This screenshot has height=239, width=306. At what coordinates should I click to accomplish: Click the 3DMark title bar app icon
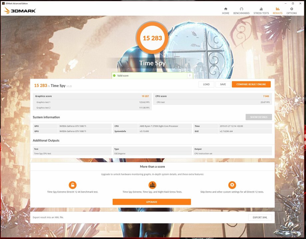(3, 3)
